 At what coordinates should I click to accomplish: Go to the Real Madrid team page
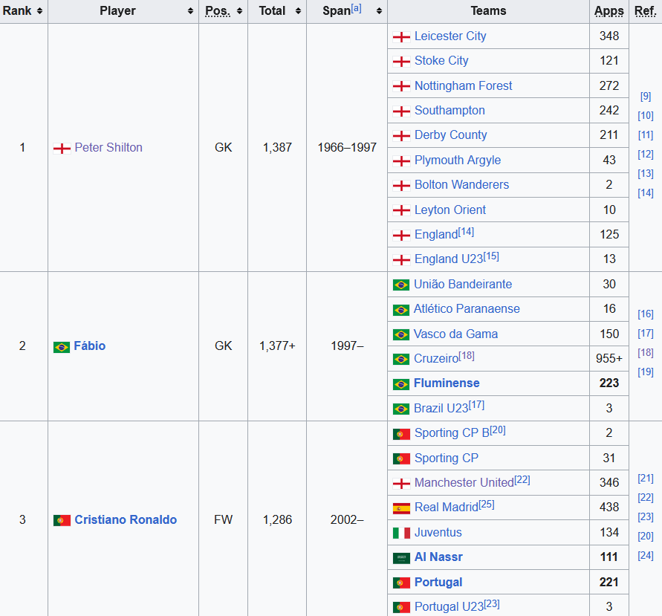point(447,507)
